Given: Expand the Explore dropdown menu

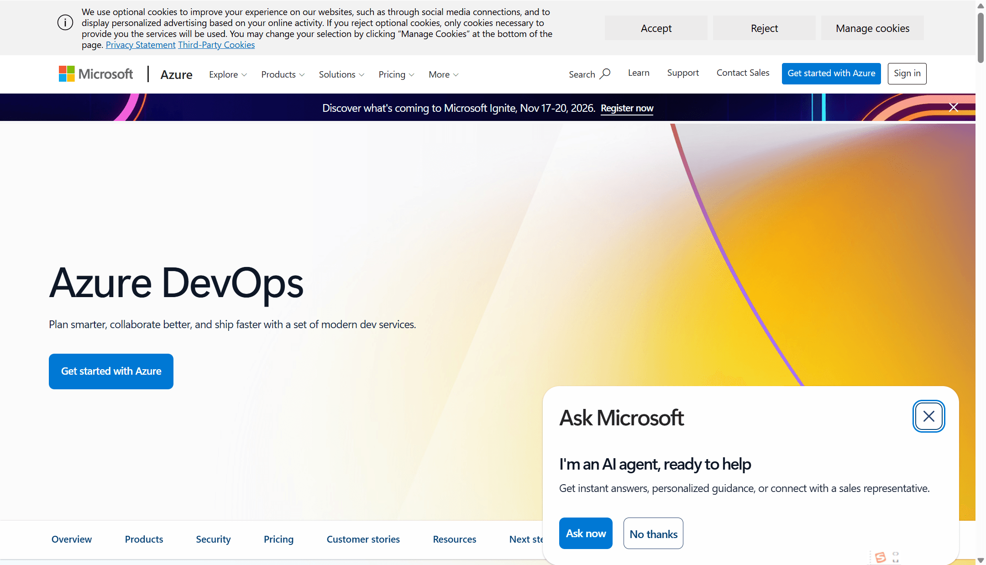Looking at the screenshot, I should click(x=228, y=74).
